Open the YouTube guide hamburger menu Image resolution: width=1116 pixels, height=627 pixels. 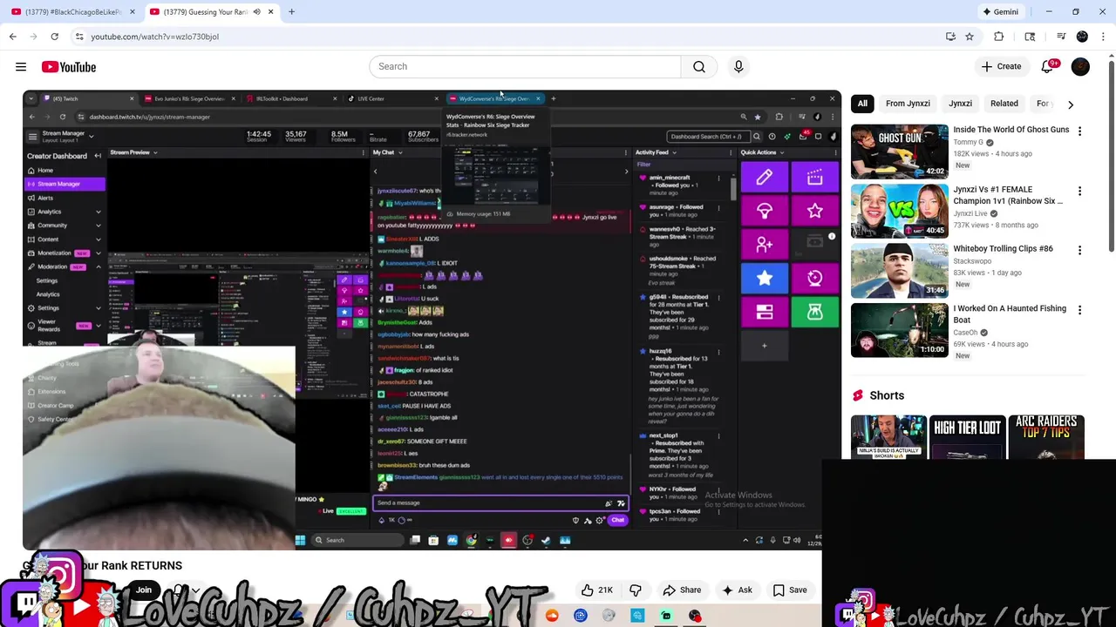(x=21, y=67)
